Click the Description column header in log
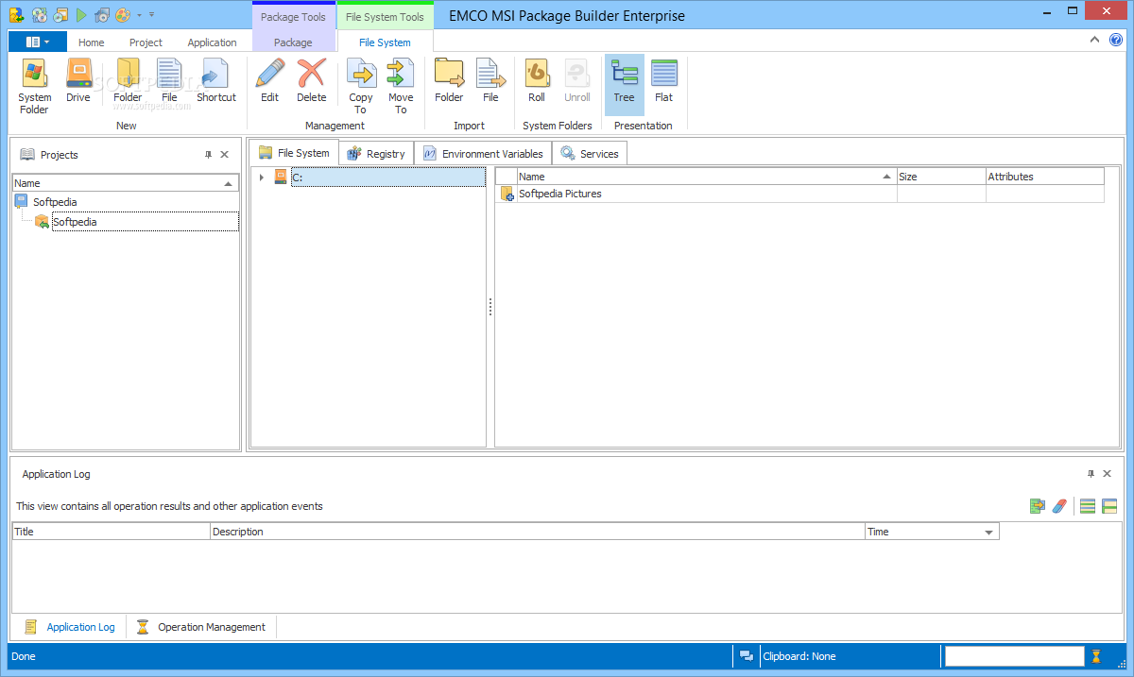 pos(538,532)
